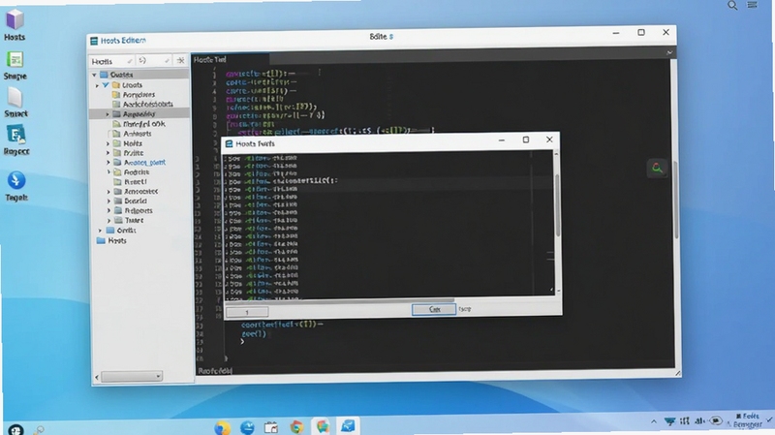Expand the second-to-last root folder arrow

[101, 231]
